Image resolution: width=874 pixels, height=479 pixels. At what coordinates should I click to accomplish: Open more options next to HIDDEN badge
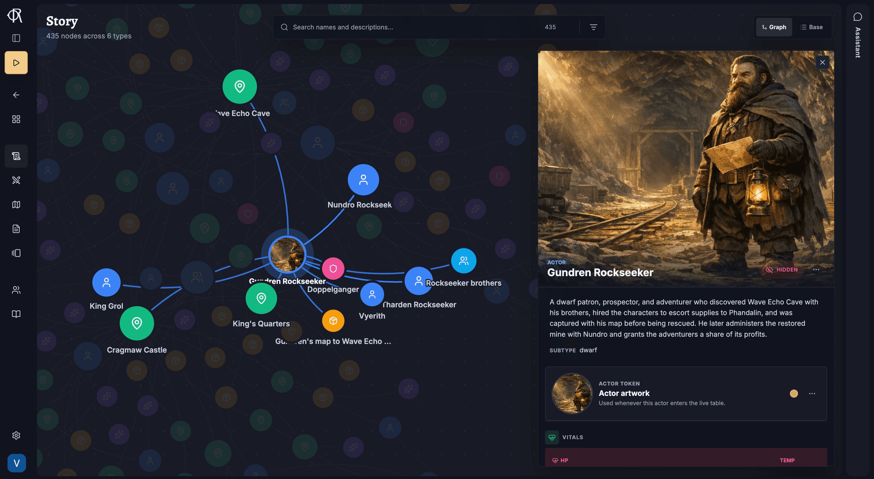[x=816, y=270]
